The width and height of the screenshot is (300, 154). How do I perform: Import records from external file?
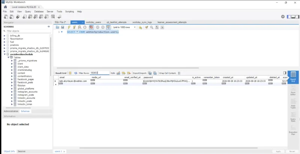(155, 73)
